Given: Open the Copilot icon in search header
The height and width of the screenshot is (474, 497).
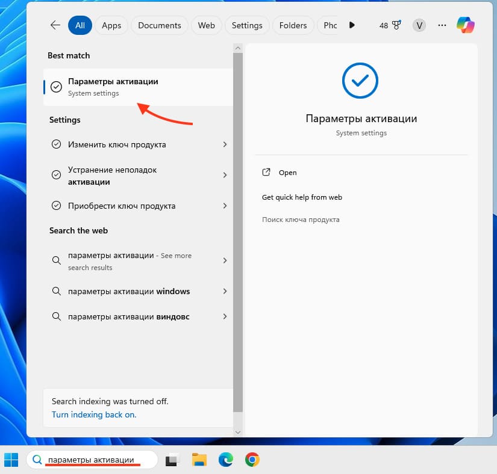Looking at the screenshot, I should (x=465, y=25).
